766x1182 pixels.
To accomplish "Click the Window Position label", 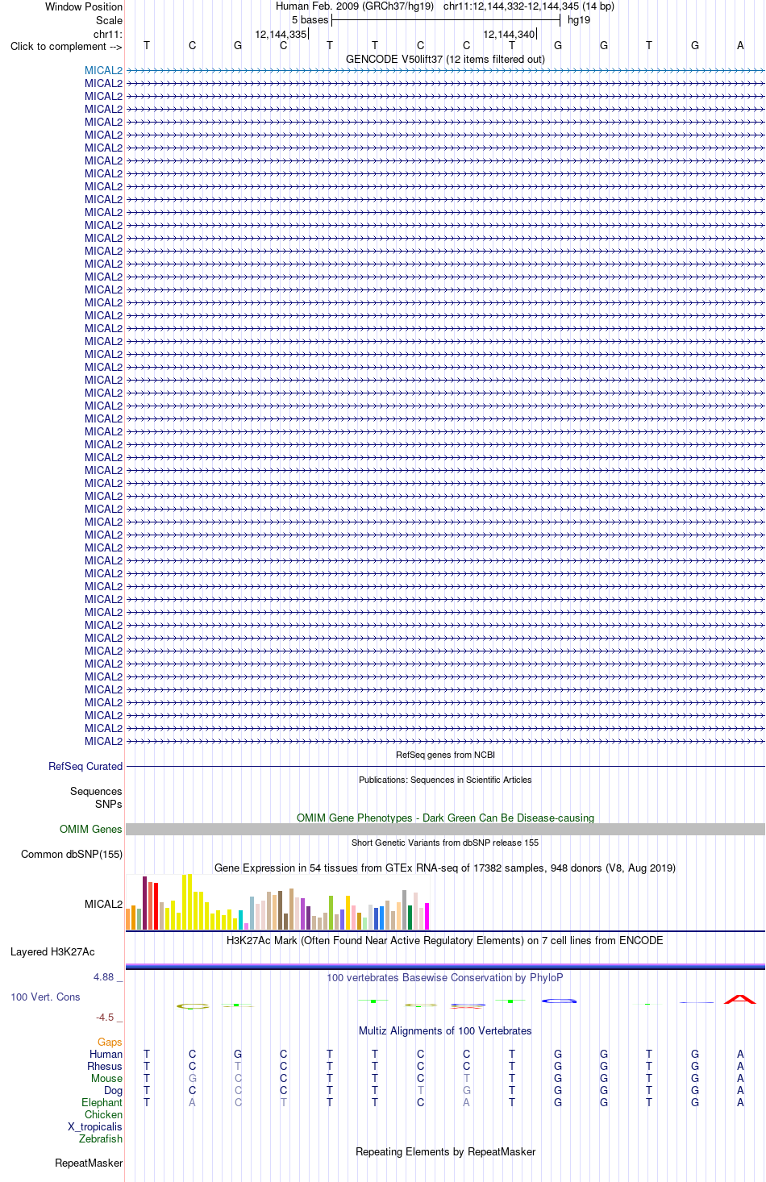I will (x=84, y=6).
